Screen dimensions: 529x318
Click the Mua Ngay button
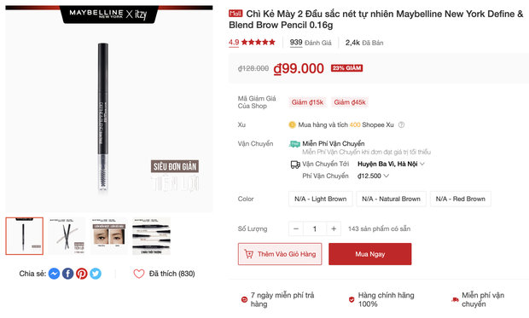click(370, 254)
